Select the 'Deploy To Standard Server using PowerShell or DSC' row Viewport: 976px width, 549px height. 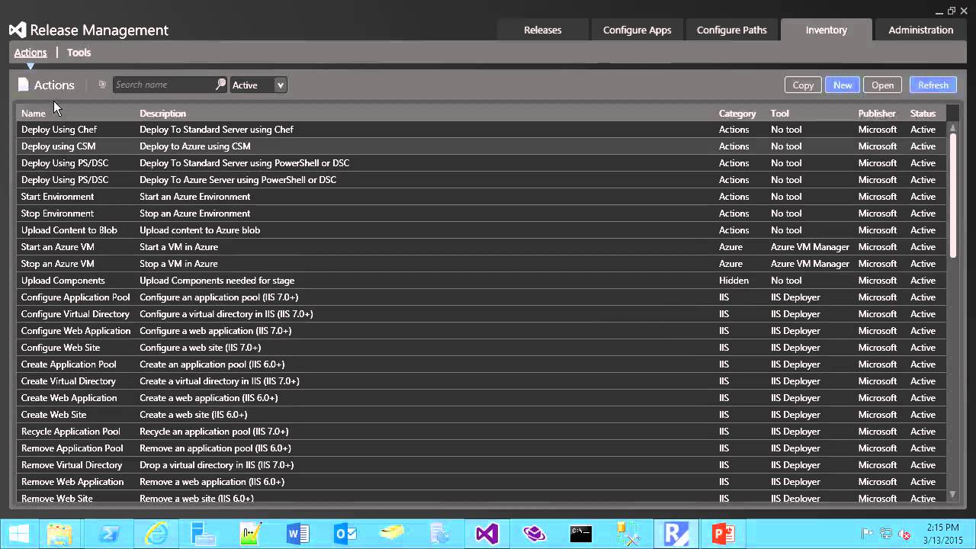[481, 163]
